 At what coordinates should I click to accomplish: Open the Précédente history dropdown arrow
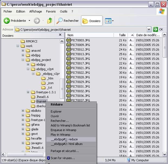point(29,21)
